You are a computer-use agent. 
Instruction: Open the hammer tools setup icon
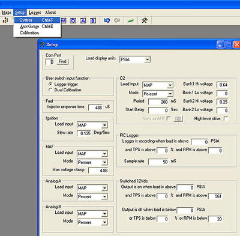tap(145, 20)
